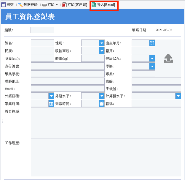Expand the 性別 dropdown
The image size is (185, 180).
pyautogui.click(x=102, y=43)
